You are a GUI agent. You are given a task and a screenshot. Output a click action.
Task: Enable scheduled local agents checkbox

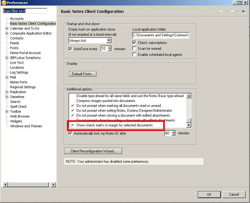click(134, 55)
